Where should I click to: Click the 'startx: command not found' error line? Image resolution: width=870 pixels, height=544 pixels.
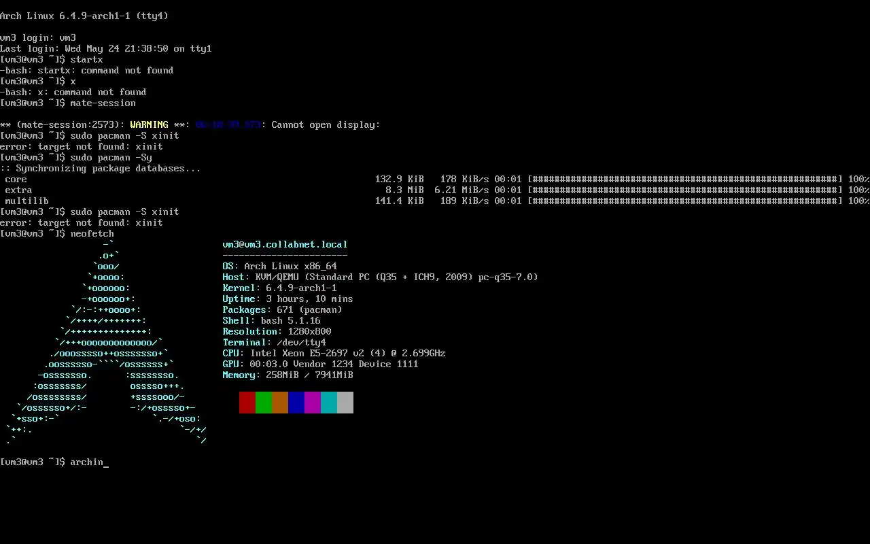point(87,70)
